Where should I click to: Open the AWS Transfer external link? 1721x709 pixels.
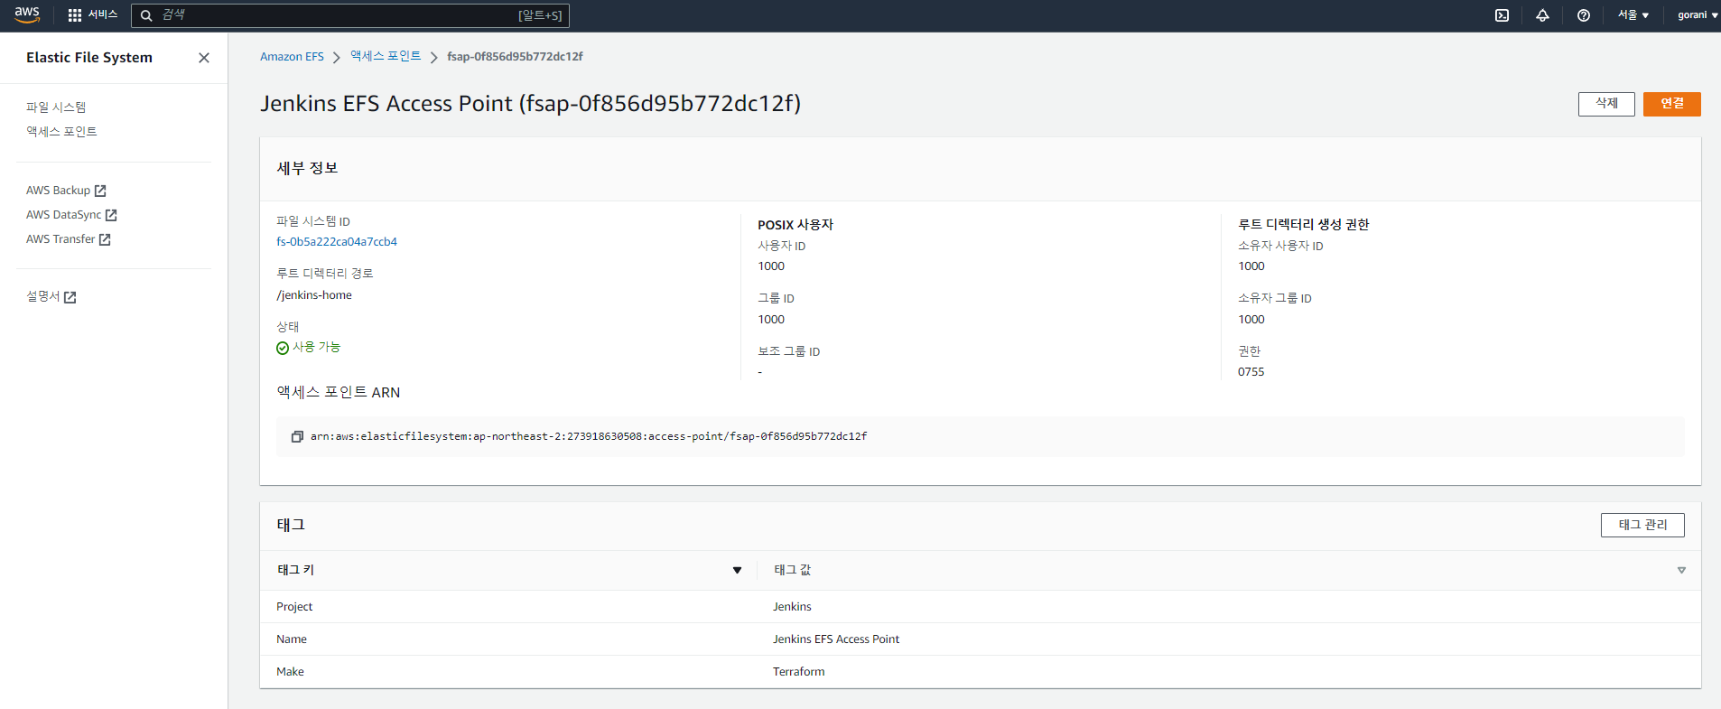pos(68,239)
